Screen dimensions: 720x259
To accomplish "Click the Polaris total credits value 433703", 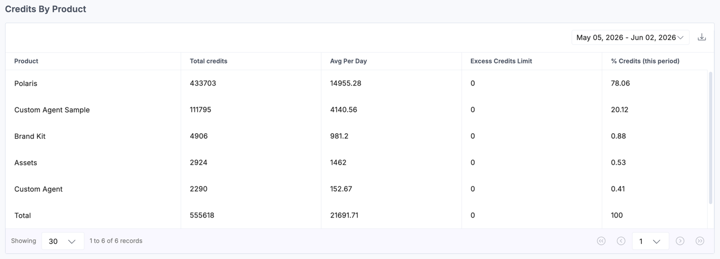I will pyautogui.click(x=203, y=83).
